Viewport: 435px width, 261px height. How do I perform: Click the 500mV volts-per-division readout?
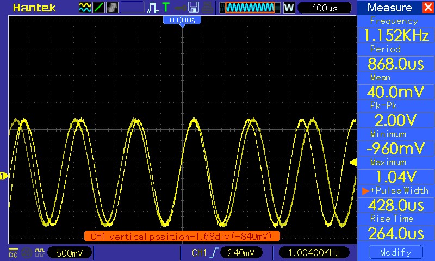pyautogui.click(x=70, y=253)
